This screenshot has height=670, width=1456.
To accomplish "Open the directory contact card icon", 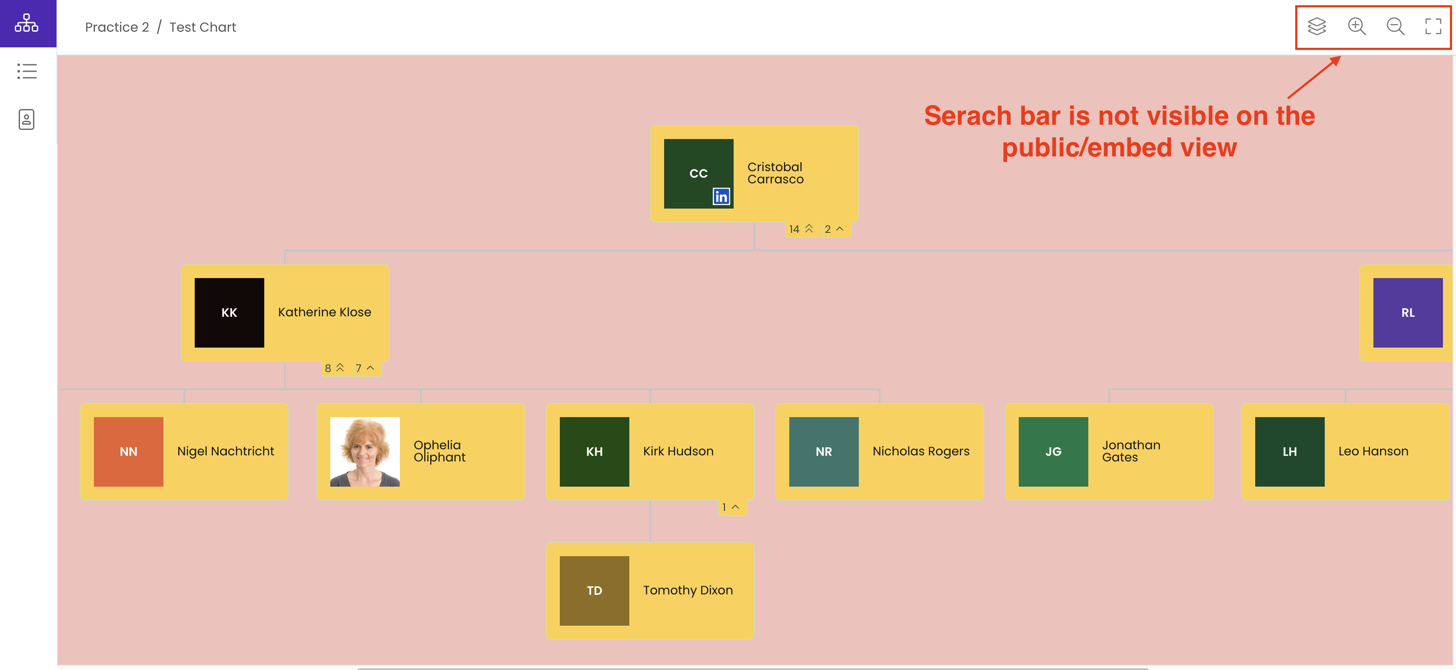I will 27,119.
